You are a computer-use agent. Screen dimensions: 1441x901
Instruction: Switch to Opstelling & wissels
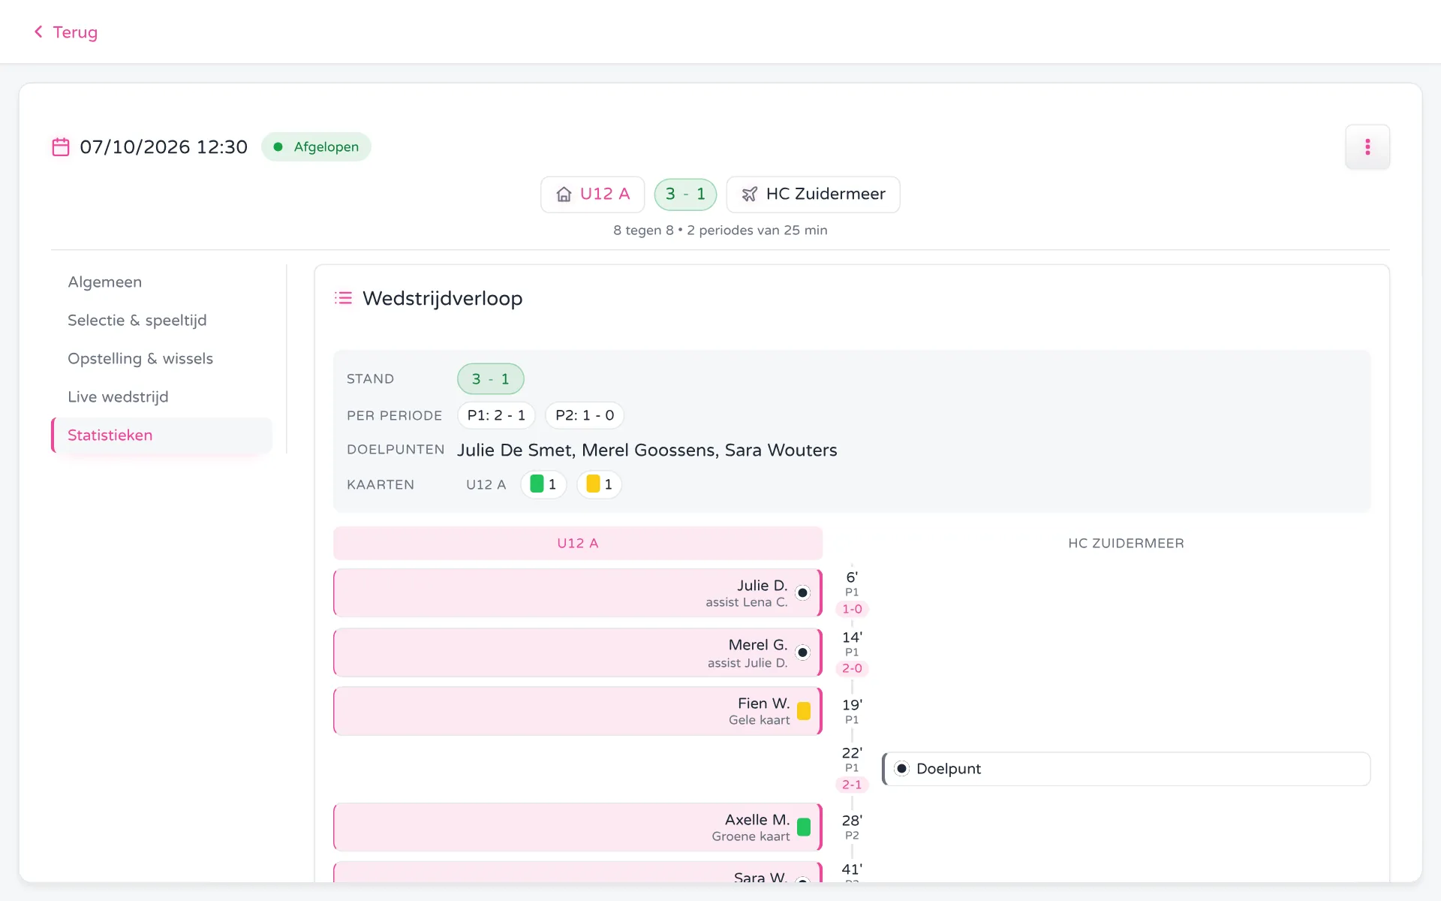(140, 359)
